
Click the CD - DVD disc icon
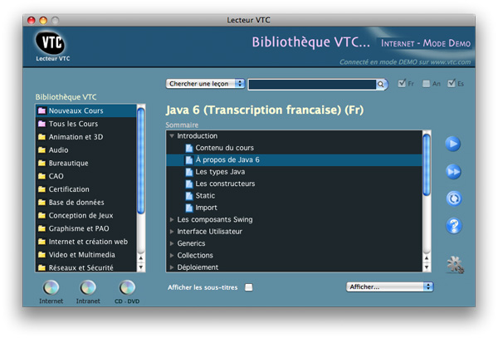pyautogui.click(x=127, y=288)
